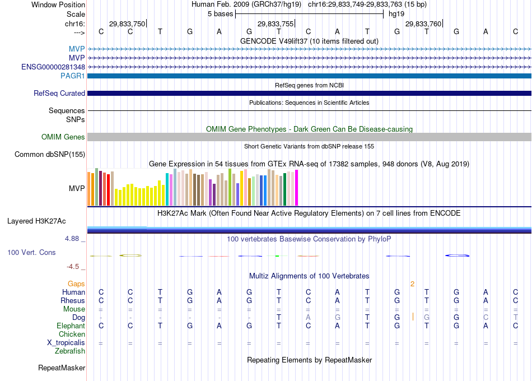Click the SNPs track label
Viewport: 532px width, 381px height.
(76, 119)
